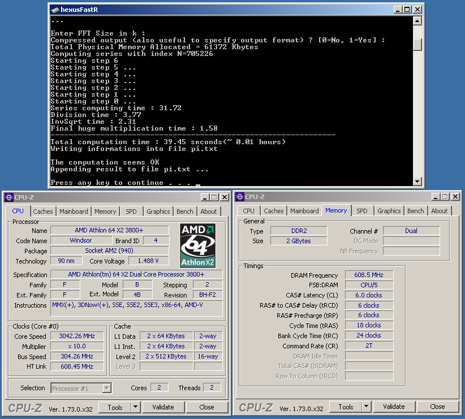Click the DRAM Frequency value '608.5 MHz'

click(x=369, y=275)
